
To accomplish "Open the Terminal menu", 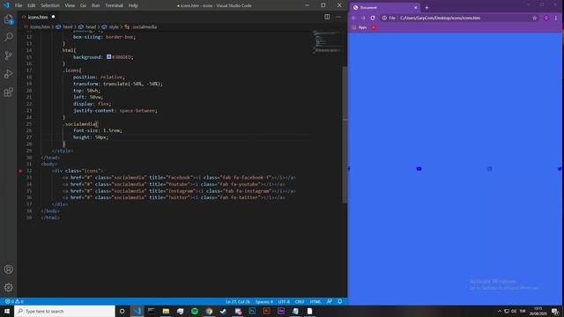I will point(114,5).
